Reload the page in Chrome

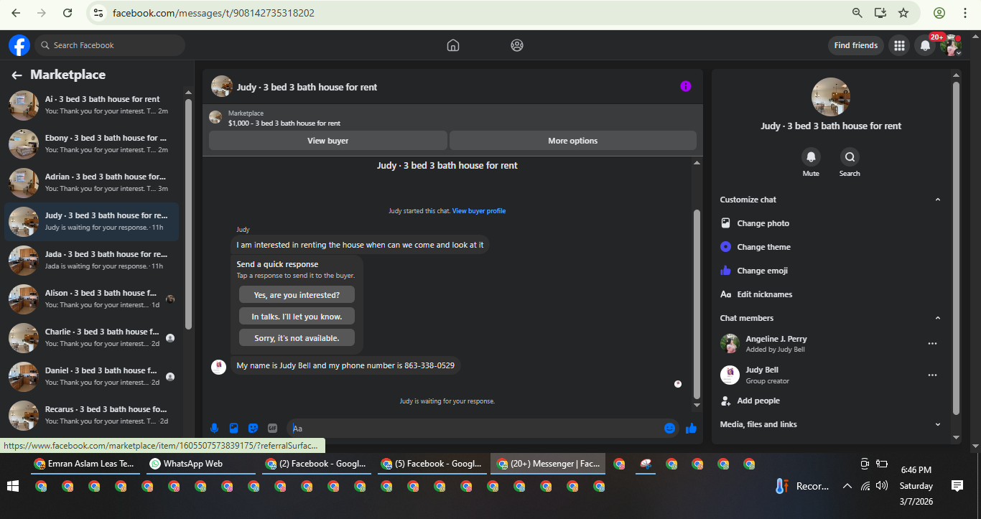68,13
